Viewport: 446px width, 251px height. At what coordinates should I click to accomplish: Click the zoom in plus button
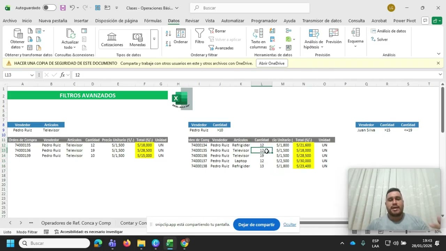[x=429, y=232]
